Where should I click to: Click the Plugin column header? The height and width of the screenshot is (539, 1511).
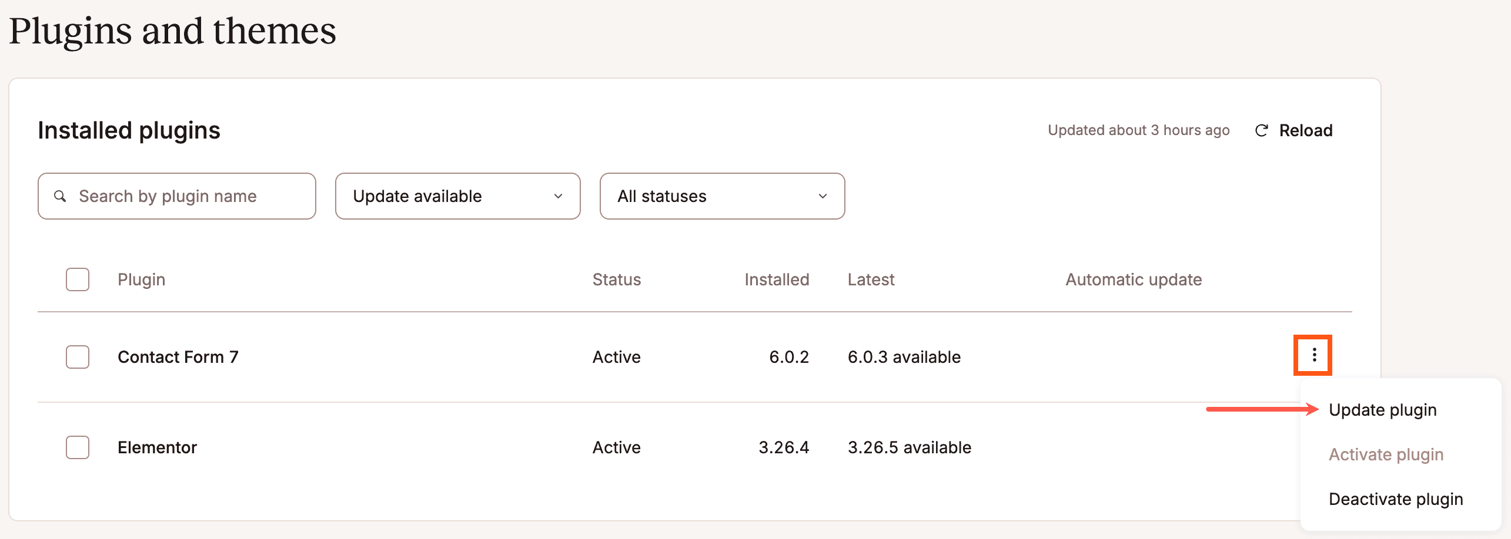(x=141, y=279)
